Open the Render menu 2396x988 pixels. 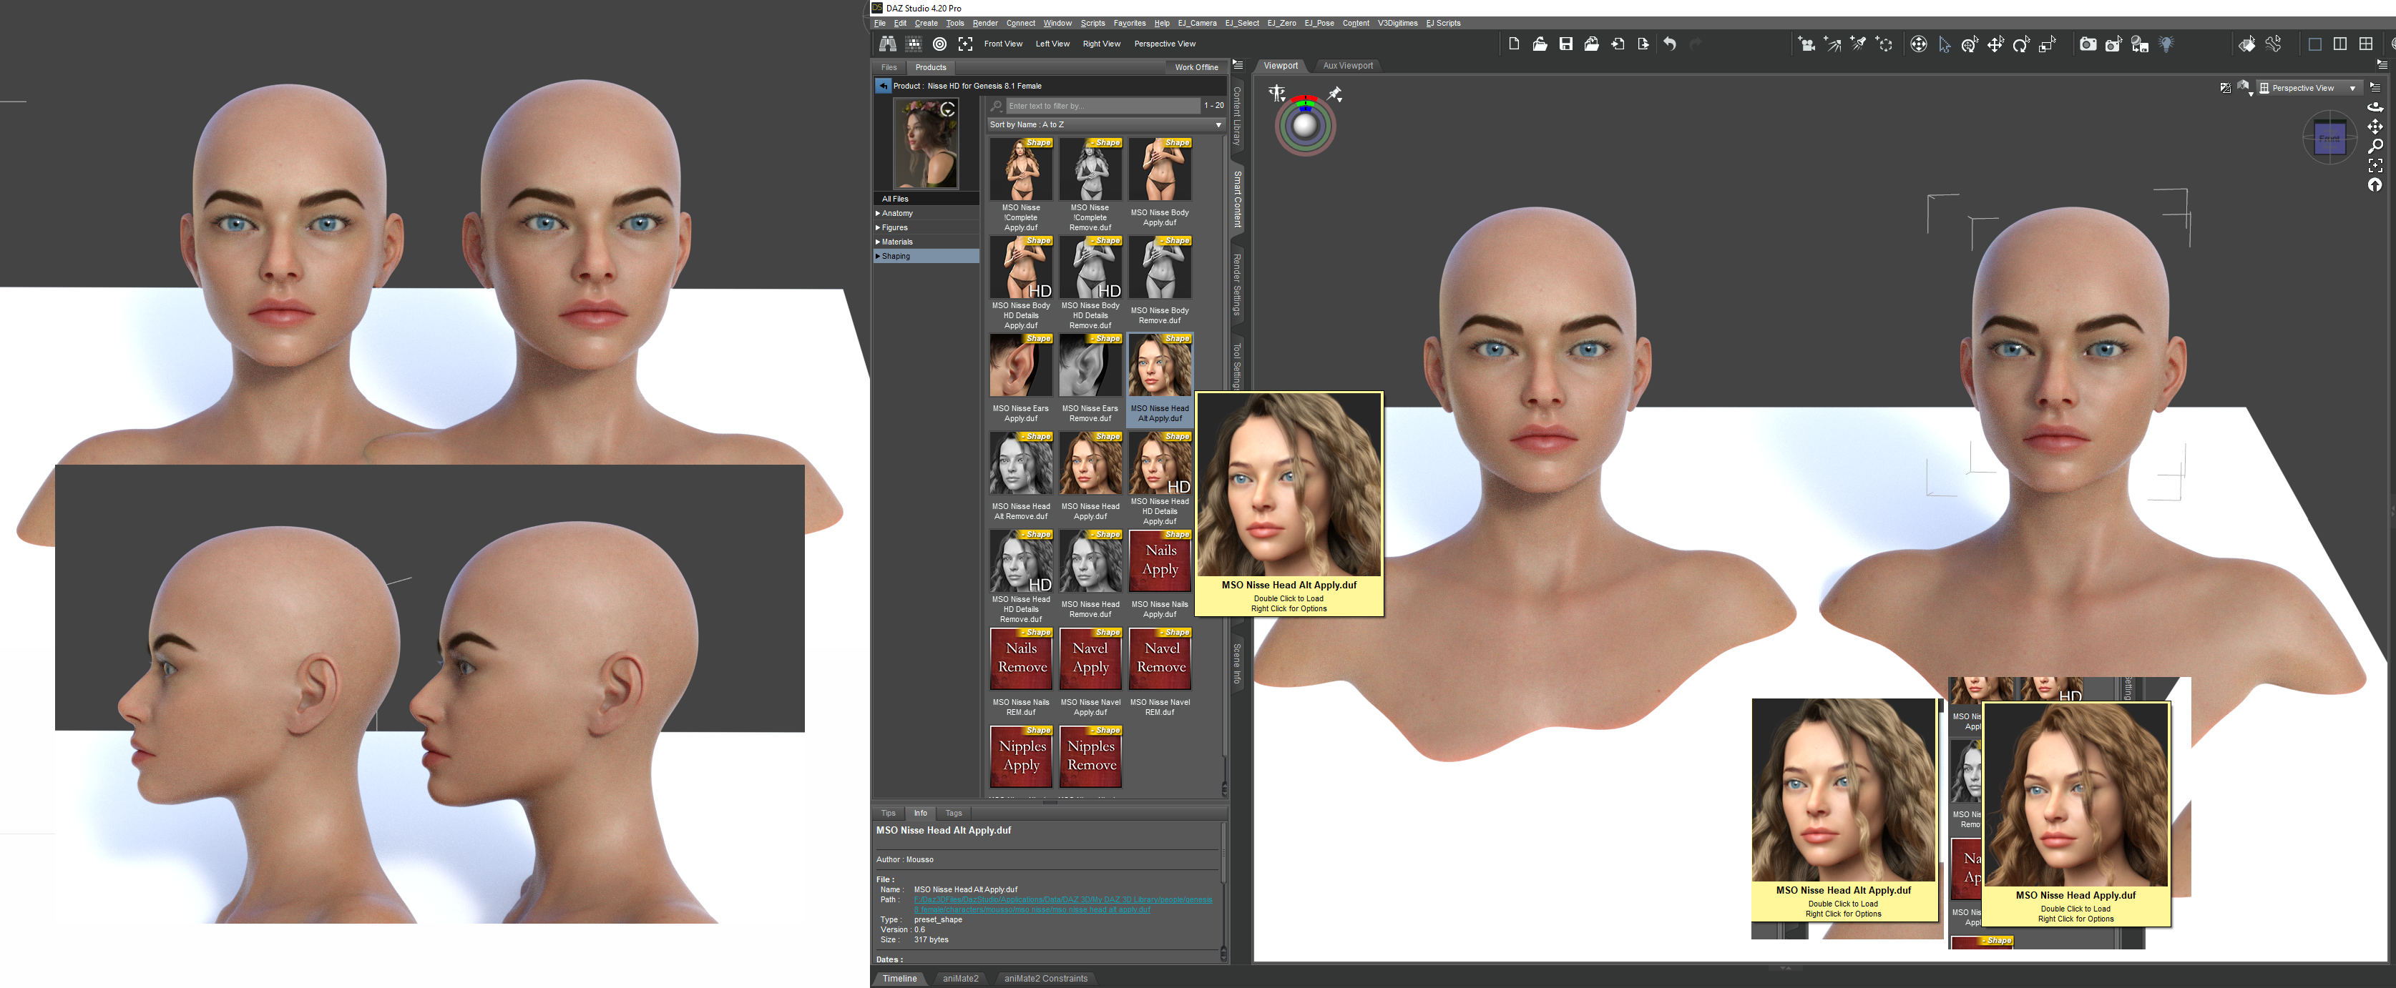(x=984, y=24)
